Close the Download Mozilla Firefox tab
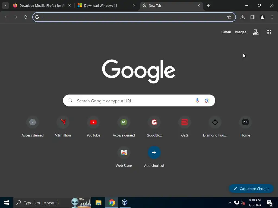Screen dimensions: 278x208 point(69,5)
